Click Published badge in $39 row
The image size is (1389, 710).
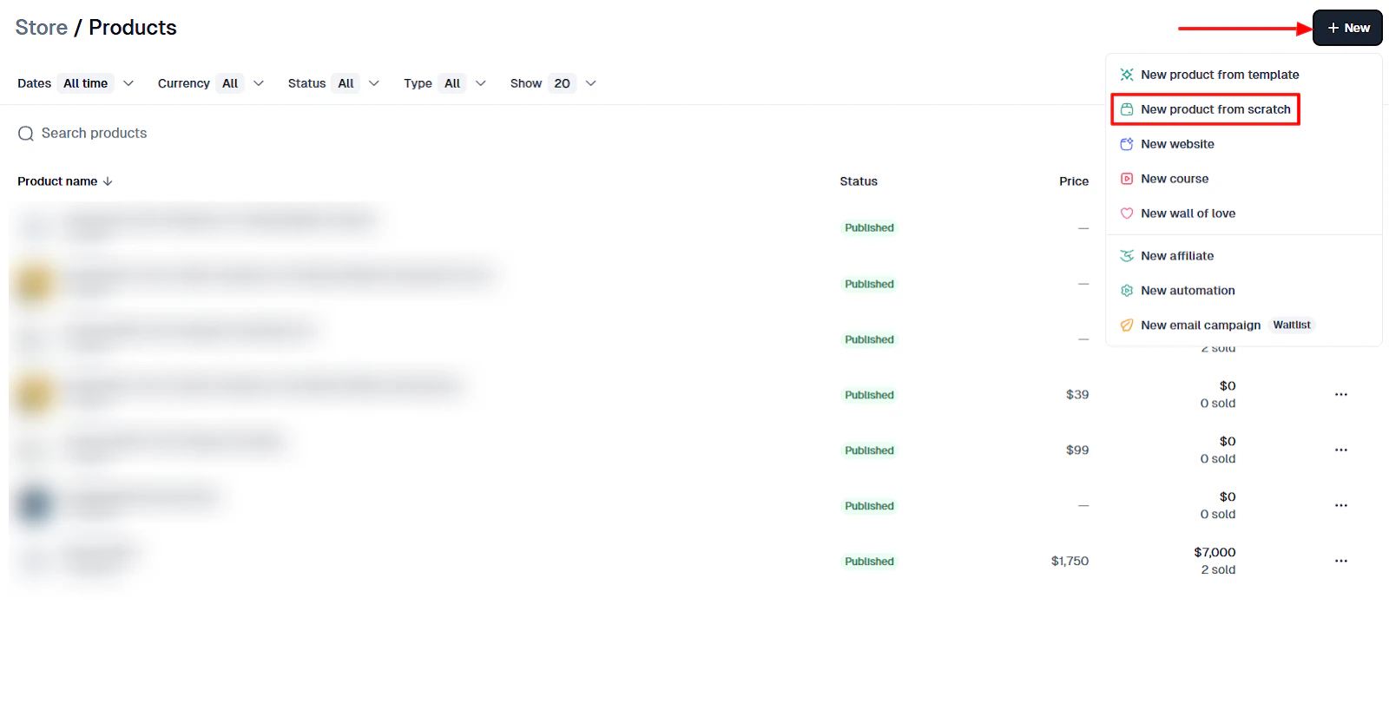[x=869, y=395]
